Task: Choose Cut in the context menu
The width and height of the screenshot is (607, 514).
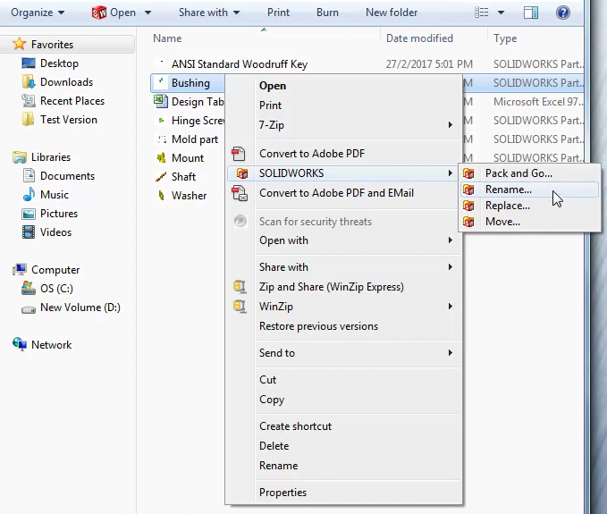Action: tap(267, 380)
